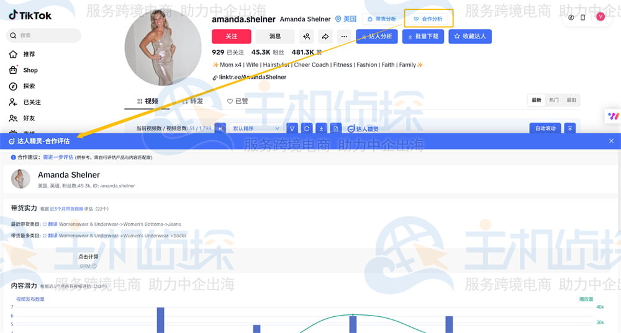This screenshot has width=621, height=333.
Task: Click the 达人分析 button
Action: (x=377, y=37)
